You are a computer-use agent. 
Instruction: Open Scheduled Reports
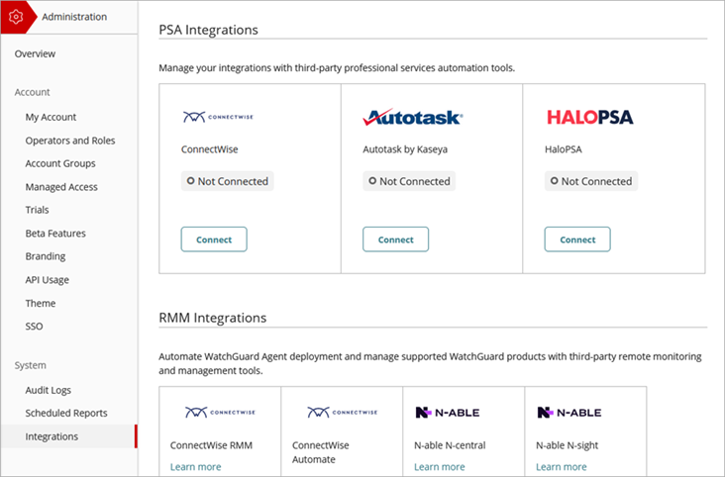click(x=66, y=414)
